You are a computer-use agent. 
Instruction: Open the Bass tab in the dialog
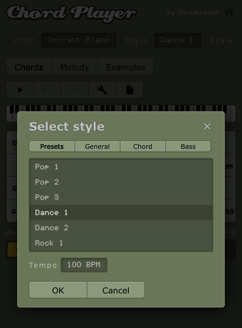point(188,146)
